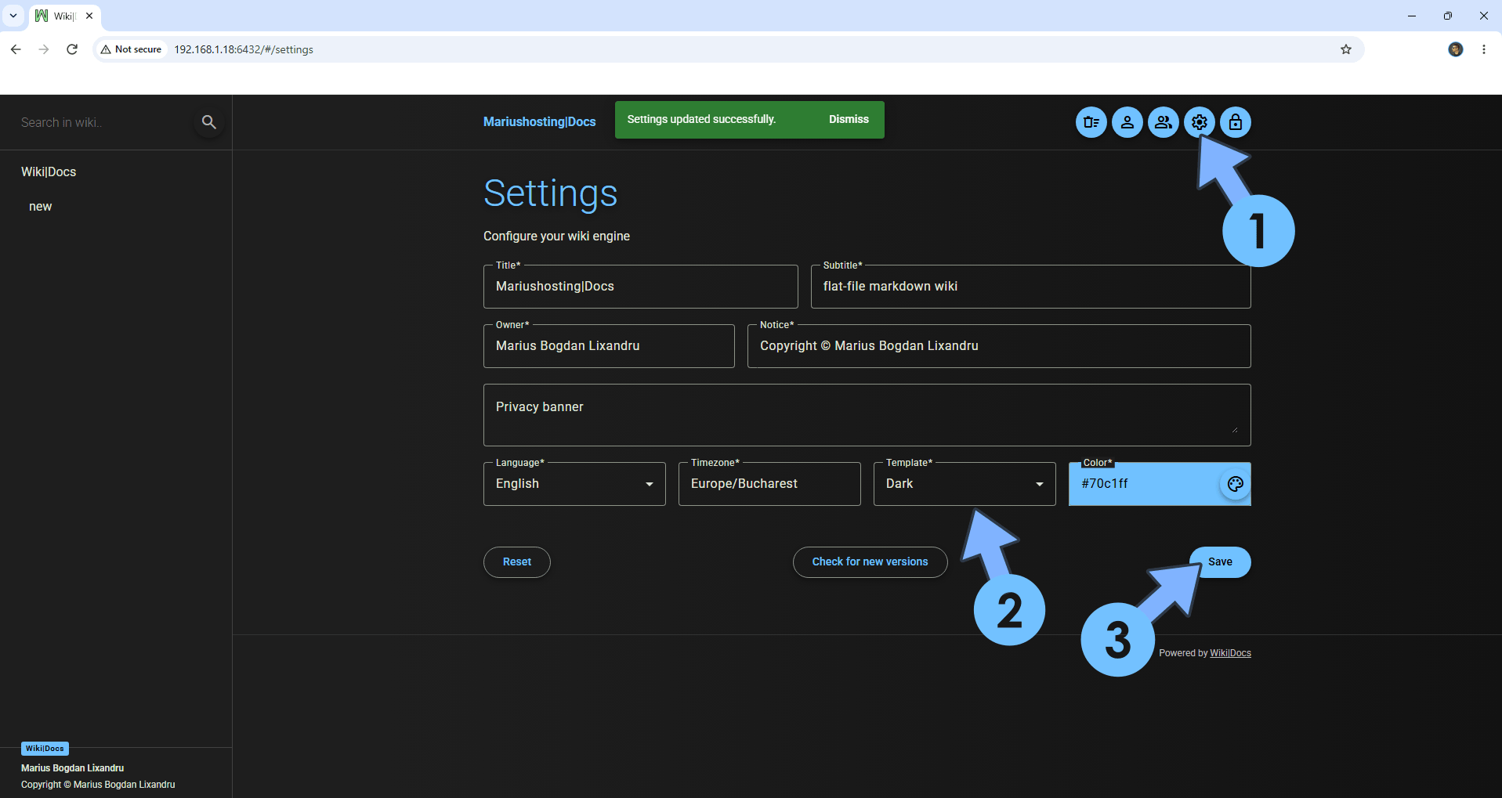Click the search magnifier icon
This screenshot has width=1502, height=798.
pos(208,122)
